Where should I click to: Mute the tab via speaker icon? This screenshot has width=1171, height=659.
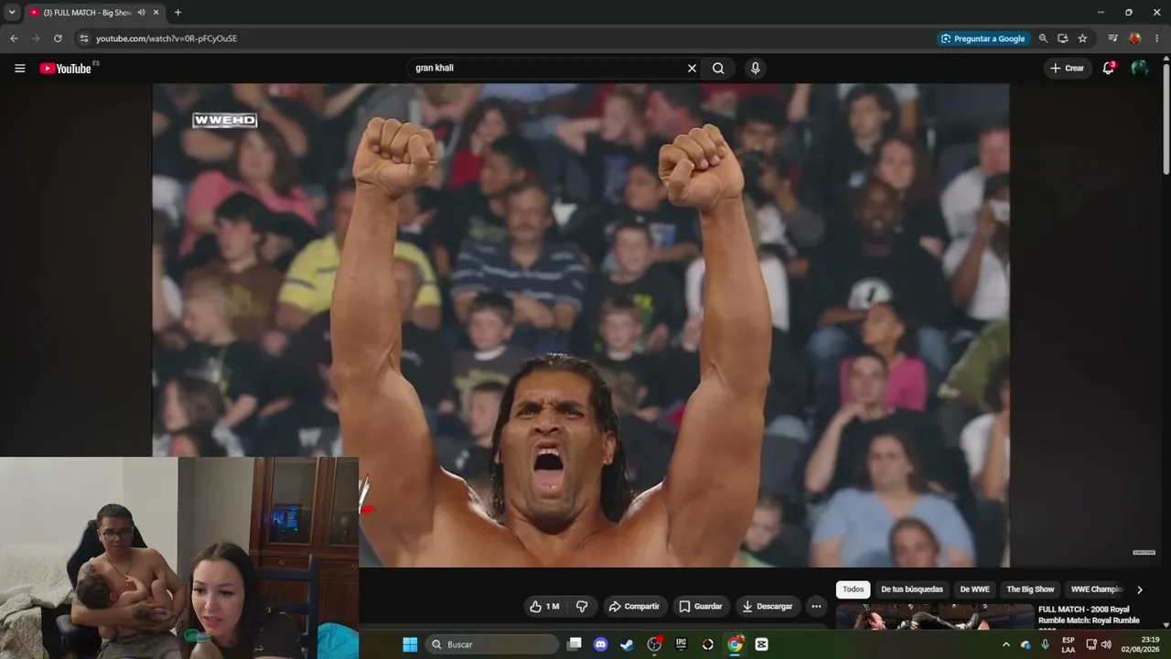pos(141,13)
